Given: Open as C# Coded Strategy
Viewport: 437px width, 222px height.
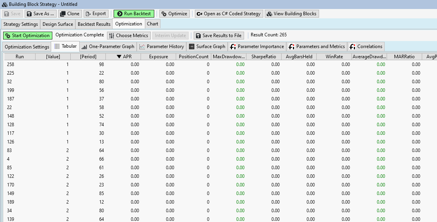Looking at the screenshot, I should pyautogui.click(x=229, y=14).
